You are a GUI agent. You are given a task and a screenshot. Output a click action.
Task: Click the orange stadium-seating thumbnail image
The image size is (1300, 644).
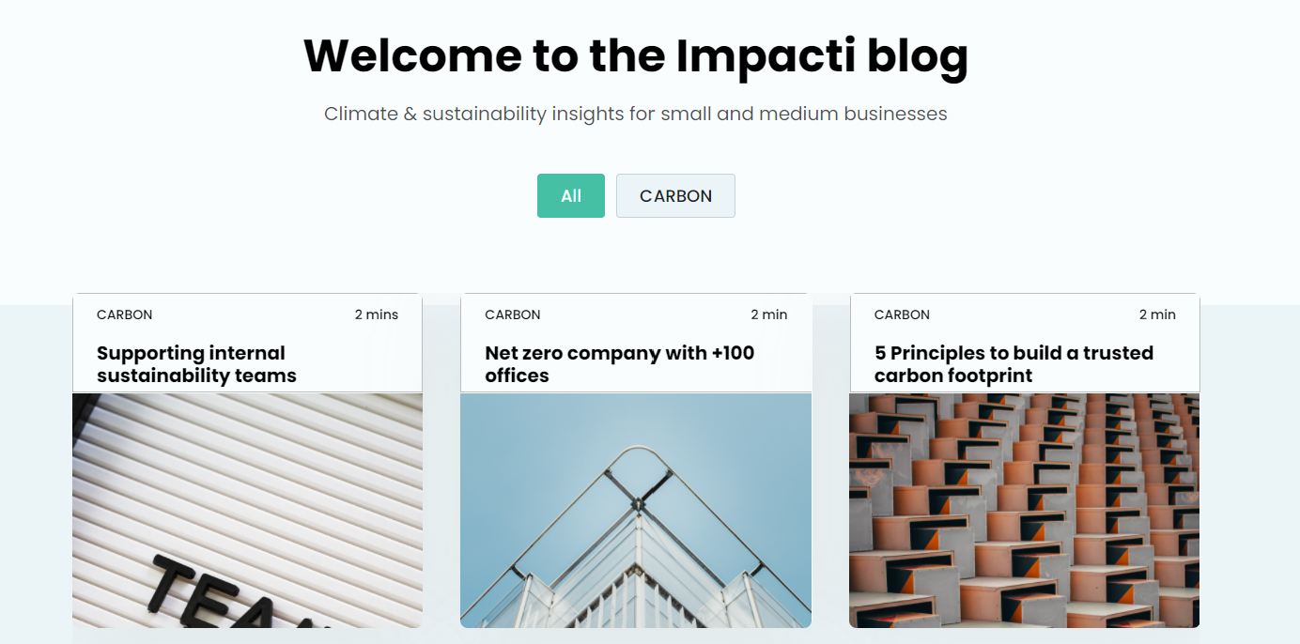[x=1024, y=511]
